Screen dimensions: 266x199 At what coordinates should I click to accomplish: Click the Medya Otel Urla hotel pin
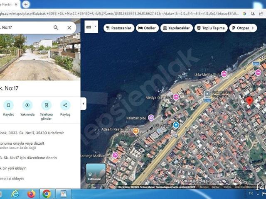pos(176,97)
